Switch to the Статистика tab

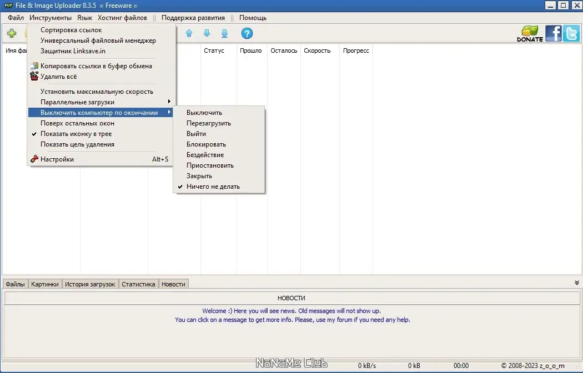click(x=138, y=284)
